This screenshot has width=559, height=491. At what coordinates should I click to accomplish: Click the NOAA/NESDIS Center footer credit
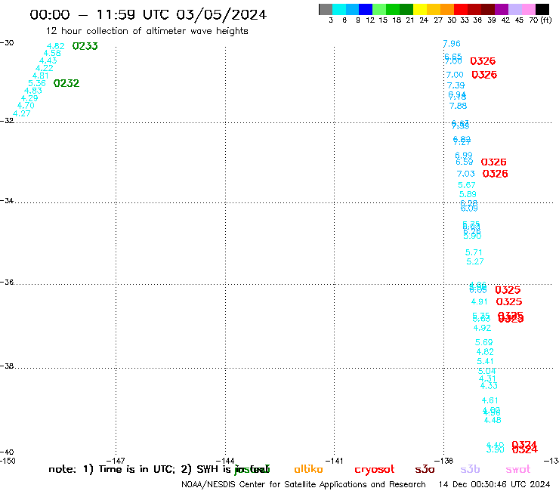(x=304, y=484)
